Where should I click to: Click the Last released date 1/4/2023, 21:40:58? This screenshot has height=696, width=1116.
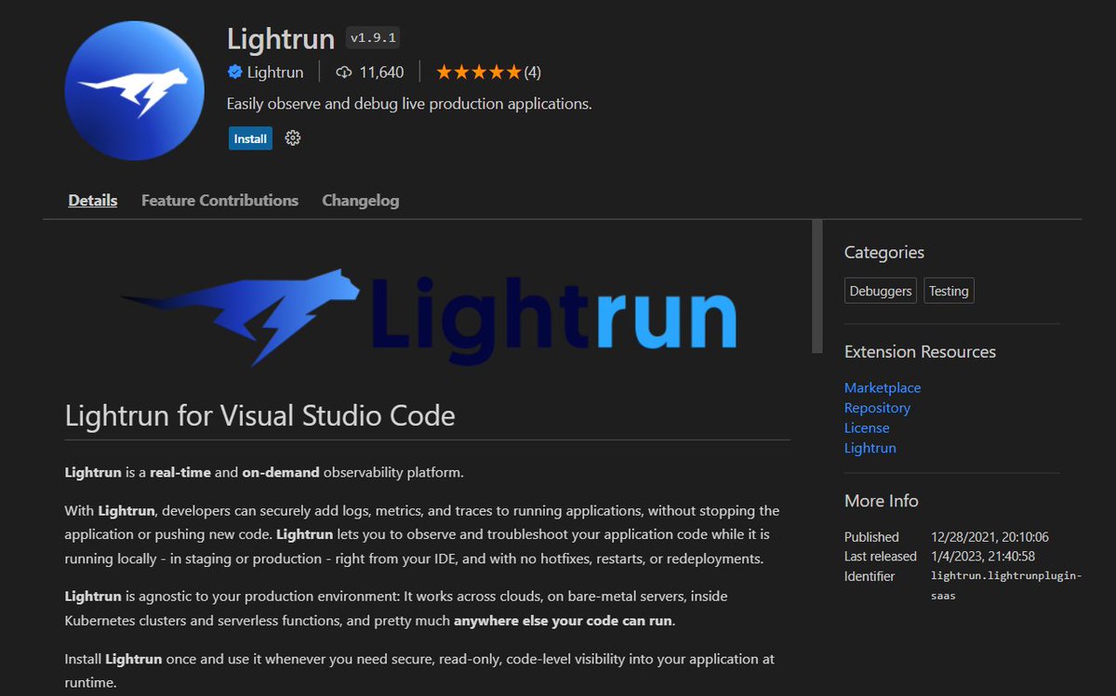point(983,557)
